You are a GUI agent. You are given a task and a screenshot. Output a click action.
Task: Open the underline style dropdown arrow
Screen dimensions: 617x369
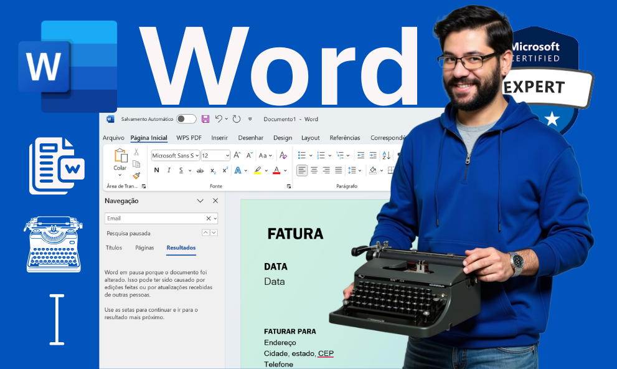pos(190,171)
